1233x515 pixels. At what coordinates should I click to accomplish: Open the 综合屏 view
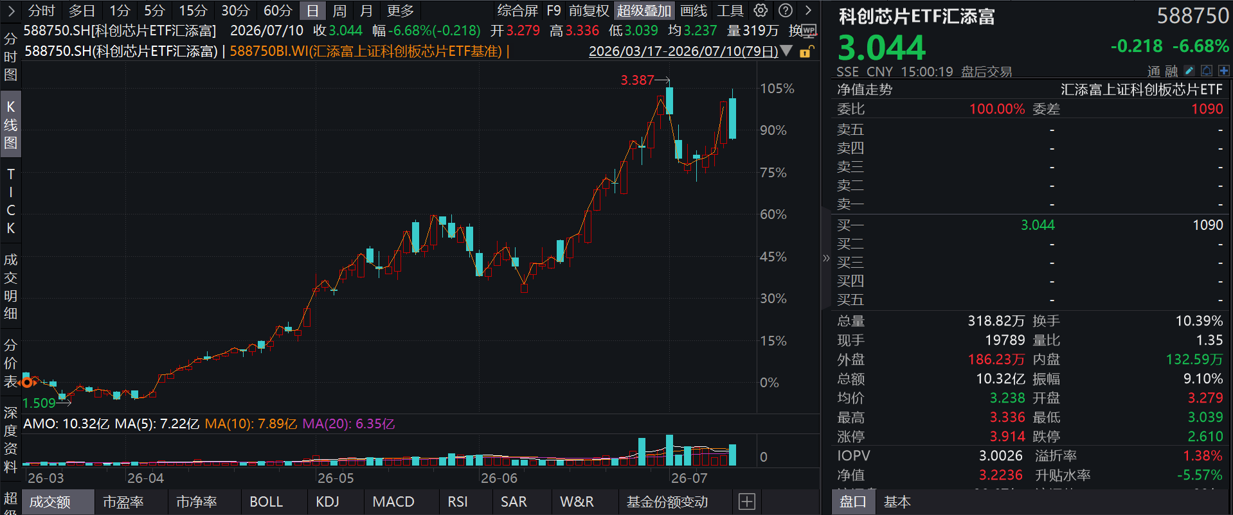pyautogui.click(x=517, y=10)
